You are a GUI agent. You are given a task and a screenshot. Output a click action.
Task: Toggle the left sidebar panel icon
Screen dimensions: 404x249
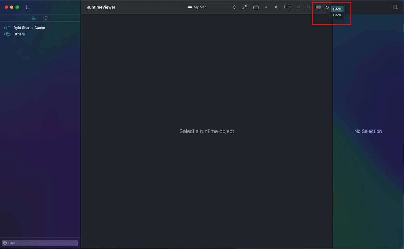pos(29,7)
